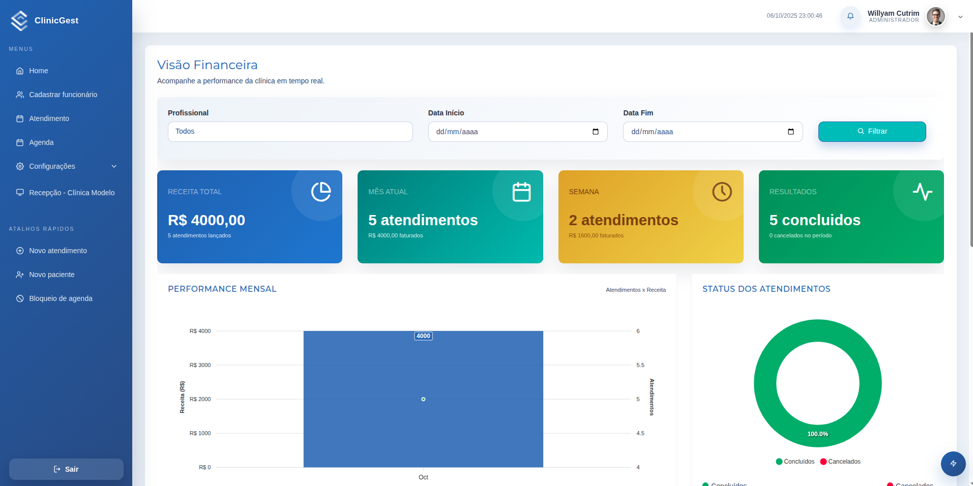Click the ClinicGest logo icon

point(19,20)
